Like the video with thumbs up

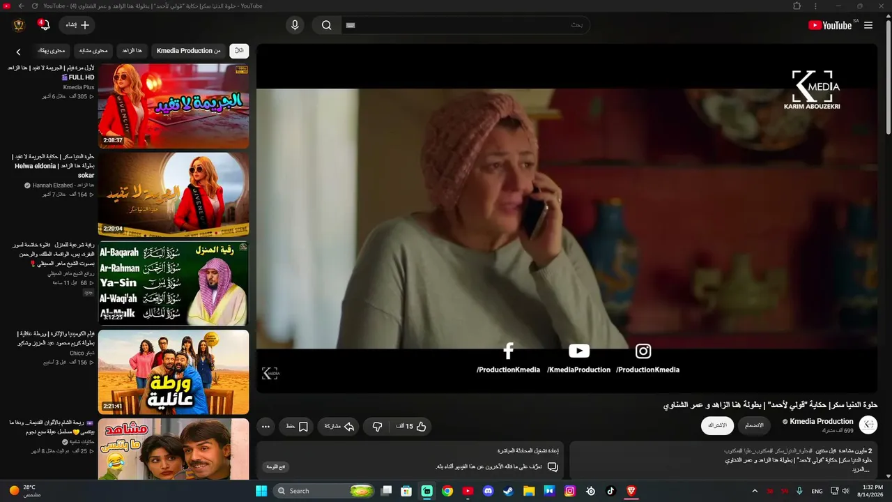click(411, 426)
